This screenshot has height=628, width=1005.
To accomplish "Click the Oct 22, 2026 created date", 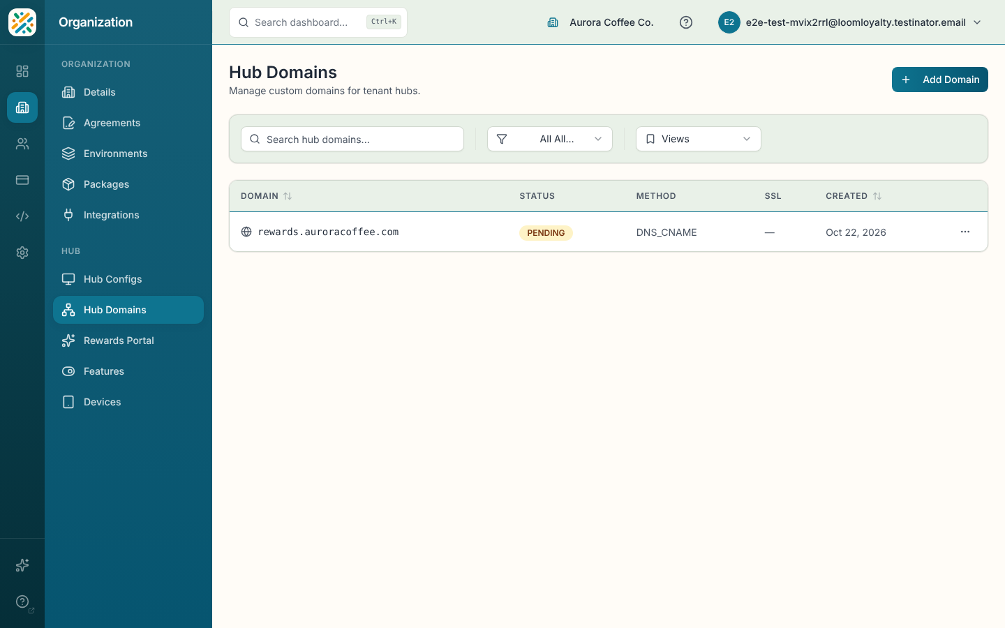I will [x=856, y=232].
